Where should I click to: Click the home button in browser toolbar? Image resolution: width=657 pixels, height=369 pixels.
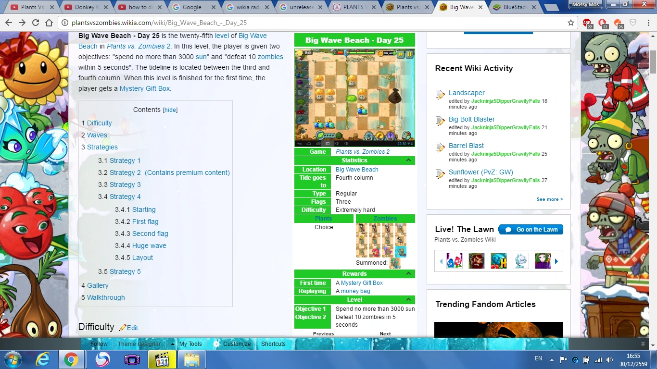click(x=49, y=23)
